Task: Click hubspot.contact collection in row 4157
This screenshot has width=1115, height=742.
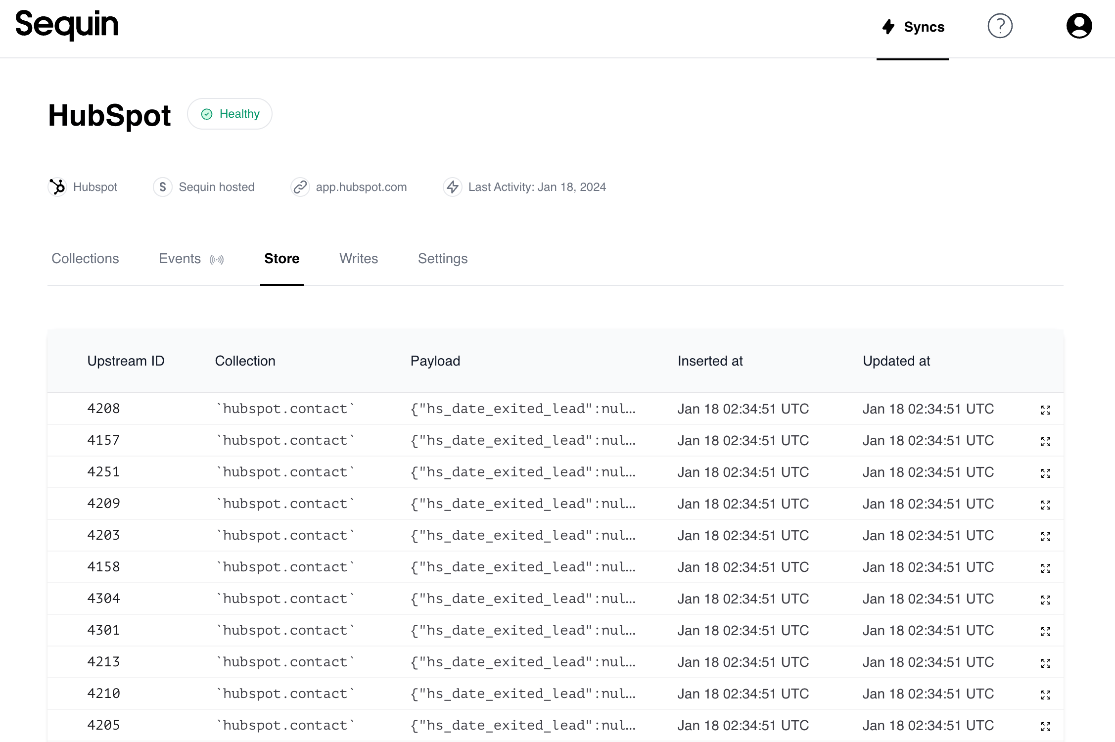Action: tap(285, 440)
